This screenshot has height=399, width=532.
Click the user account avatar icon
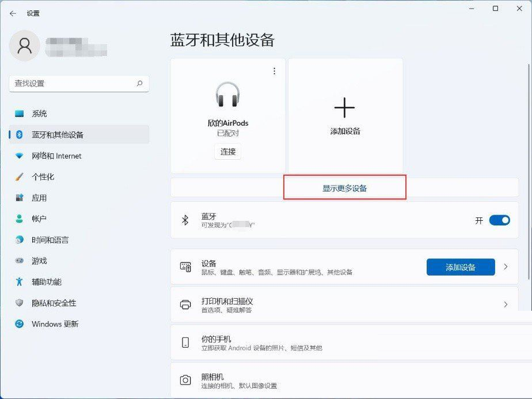(x=24, y=46)
